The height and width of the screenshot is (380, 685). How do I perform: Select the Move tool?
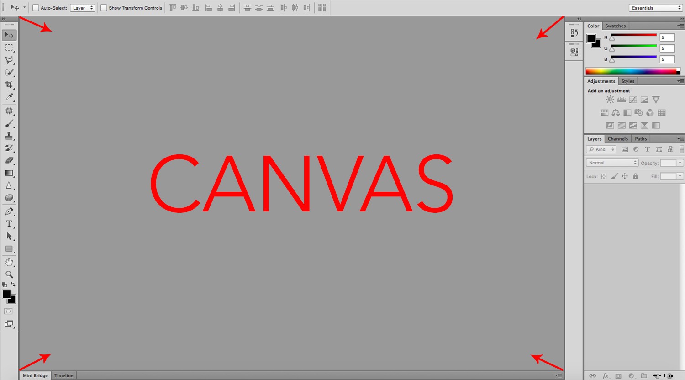click(9, 35)
